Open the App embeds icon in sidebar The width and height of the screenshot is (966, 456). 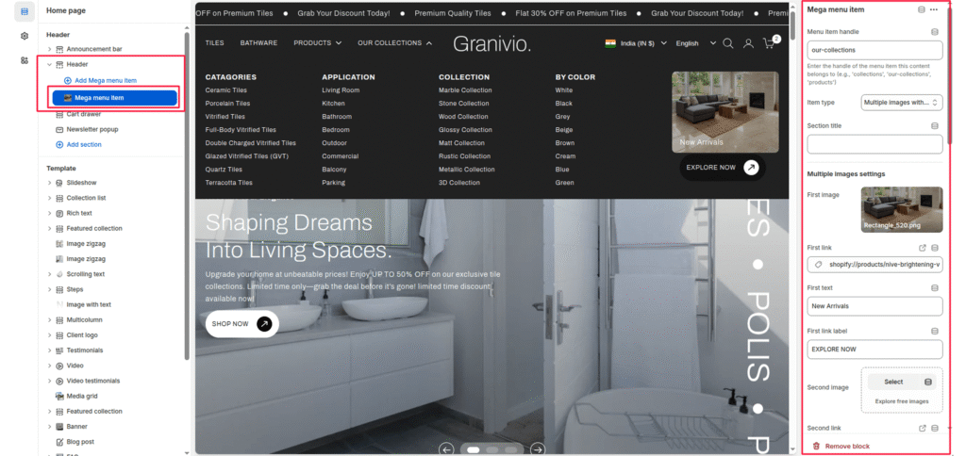tap(24, 60)
